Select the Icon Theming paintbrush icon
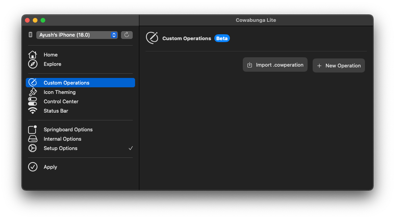 click(x=32, y=92)
